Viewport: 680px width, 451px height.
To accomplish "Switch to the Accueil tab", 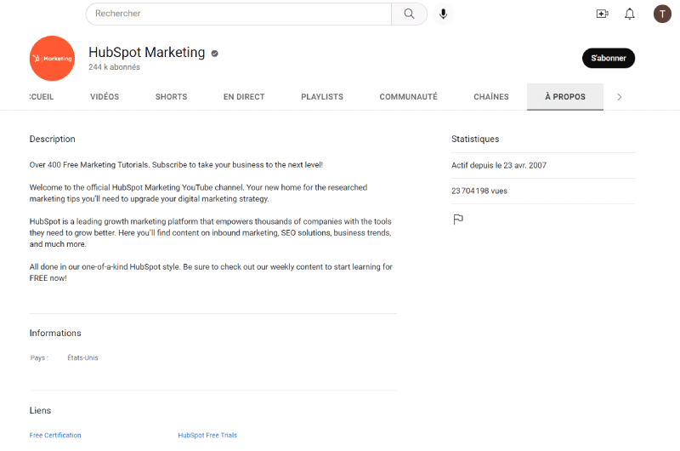I will point(42,97).
